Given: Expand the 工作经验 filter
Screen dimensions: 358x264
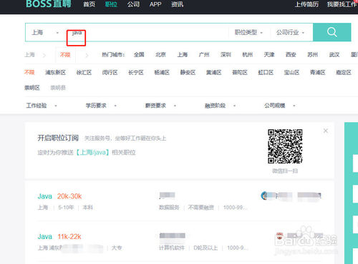Looking at the screenshot, I should (42, 106).
